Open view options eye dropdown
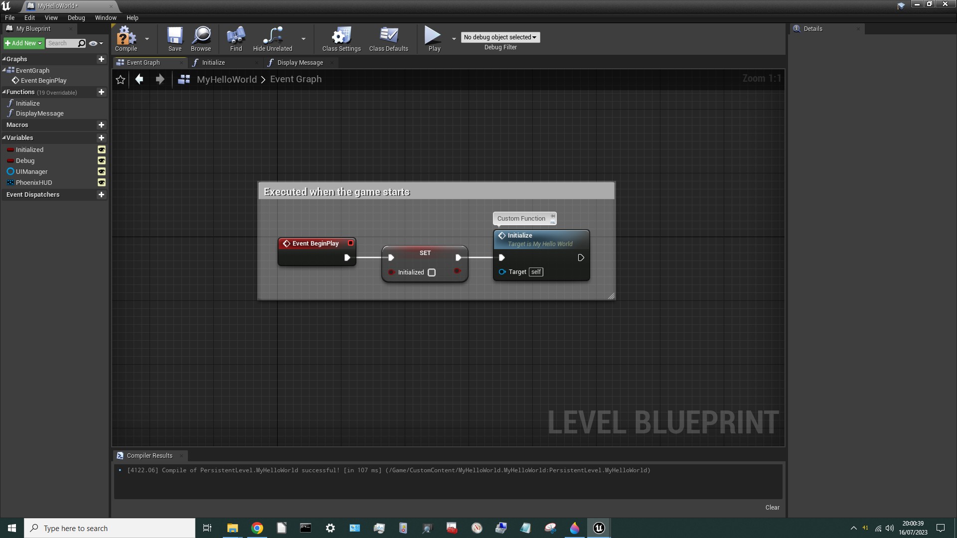This screenshot has height=538, width=957. [x=96, y=43]
